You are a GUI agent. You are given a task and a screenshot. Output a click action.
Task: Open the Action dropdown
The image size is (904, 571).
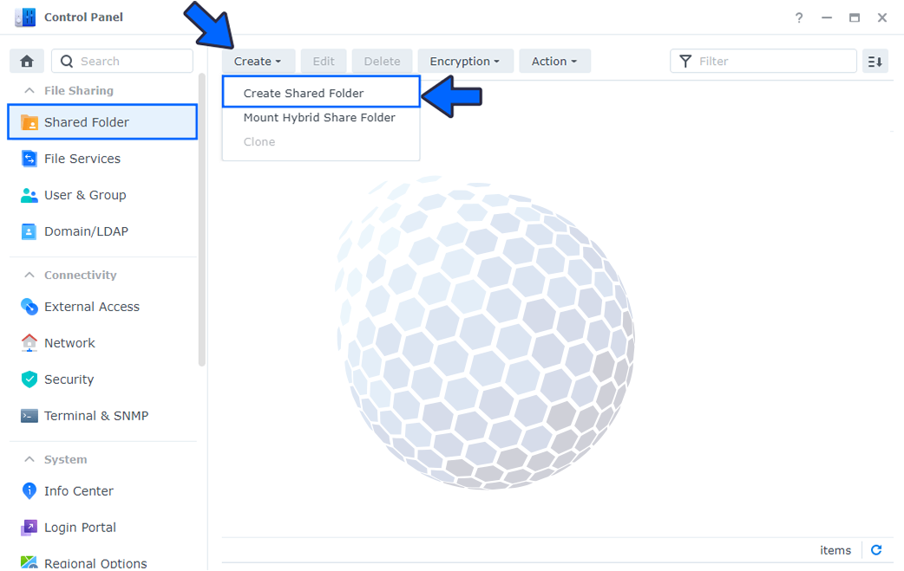click(x=554, y=61)
